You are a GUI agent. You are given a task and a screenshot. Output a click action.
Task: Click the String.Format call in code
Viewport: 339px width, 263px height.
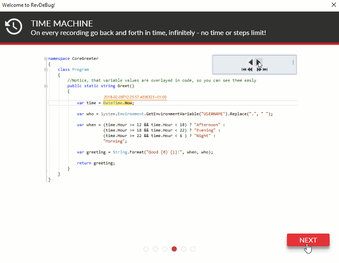pyautogui.click(x=128, y=152)
